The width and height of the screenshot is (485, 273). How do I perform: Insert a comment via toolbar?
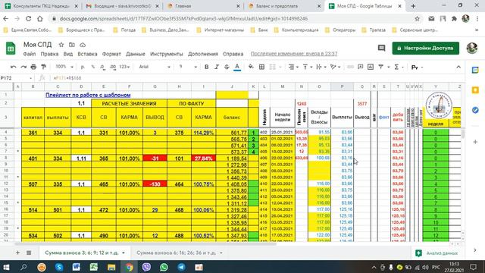point(361,67)
